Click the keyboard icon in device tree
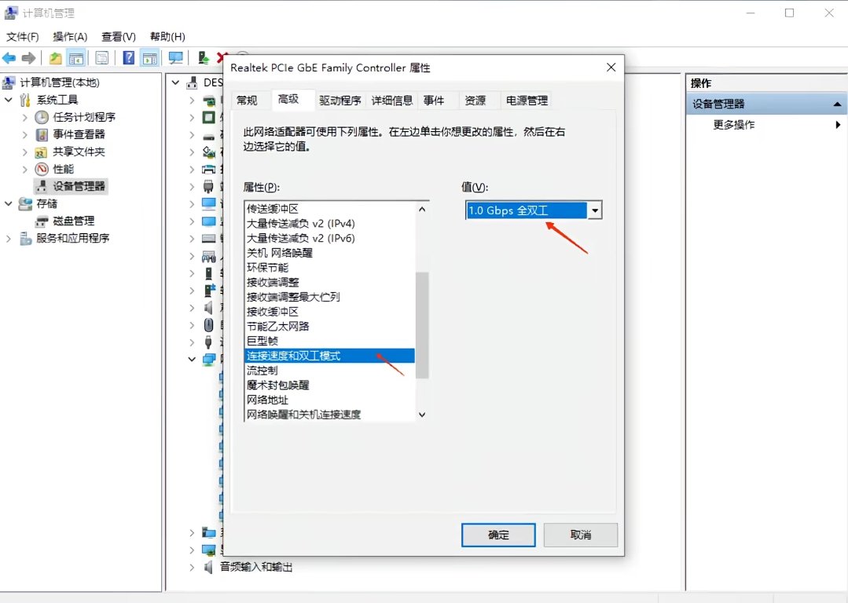Screen dimensions: 848x603 pos(209,238)
